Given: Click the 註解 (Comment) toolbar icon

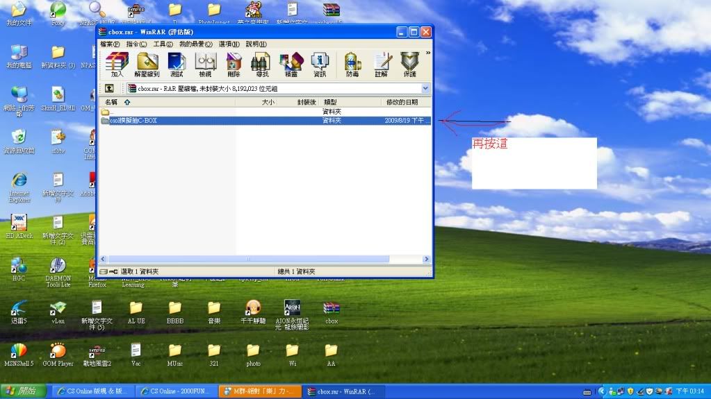Looking at the screenshot, I should click(381, 64).
